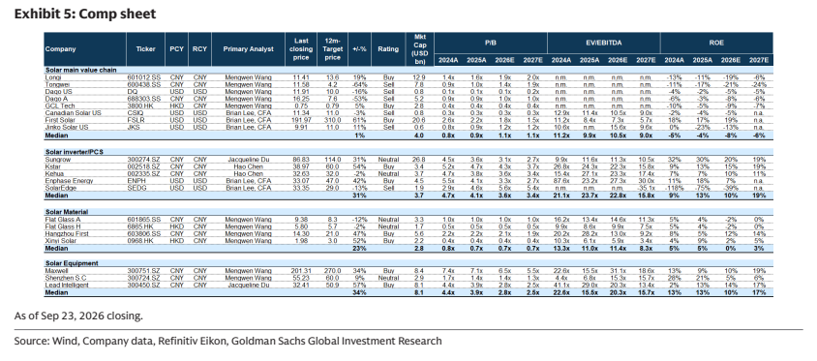Click the 'Mkt Cap (USD bn)' header
817x361 pixels.
click(419, 49)
